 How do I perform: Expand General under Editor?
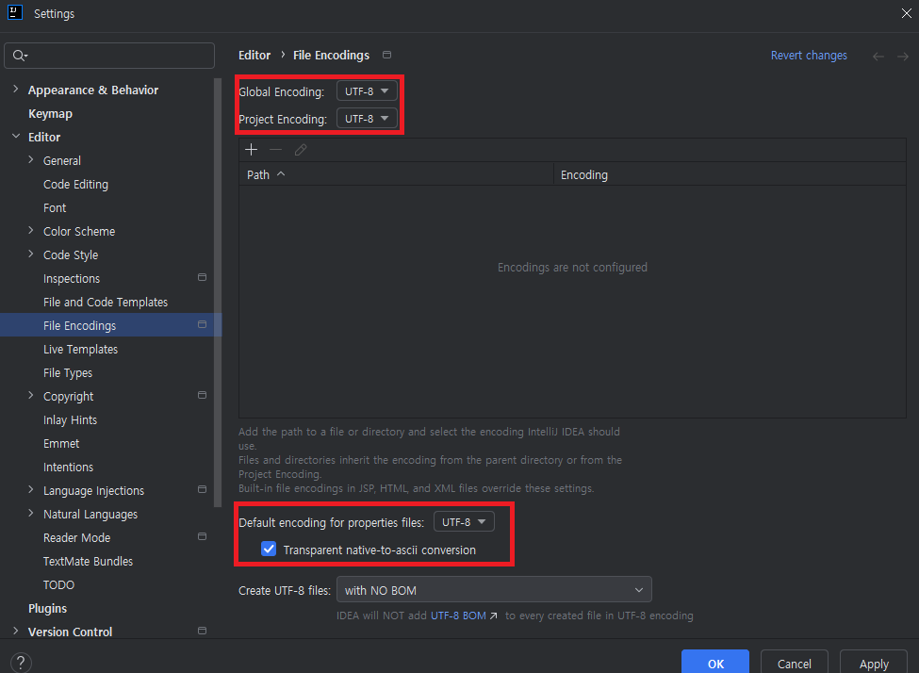click(31, 159)
